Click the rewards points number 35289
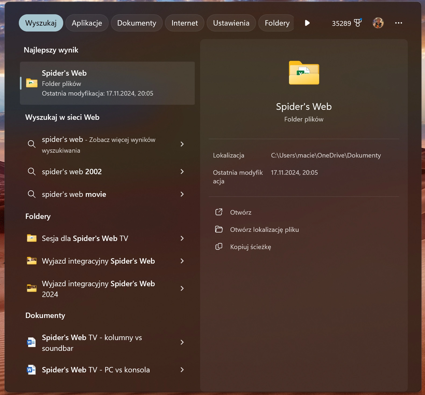The height and width of the screenshot is (395, 425). [341, 23]
